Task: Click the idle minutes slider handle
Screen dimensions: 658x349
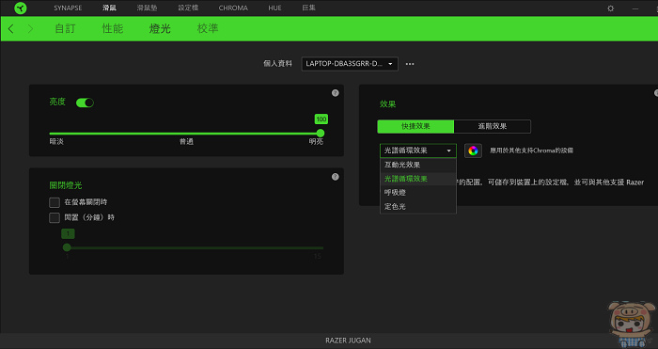Action: tap(67, 247)
